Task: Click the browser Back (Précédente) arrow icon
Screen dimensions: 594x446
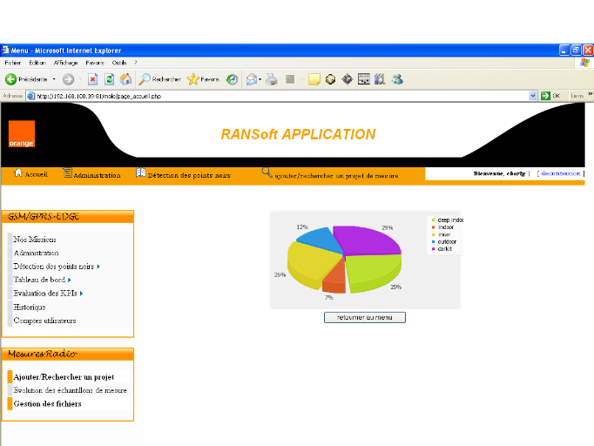Action: click(x=11, y=79)
